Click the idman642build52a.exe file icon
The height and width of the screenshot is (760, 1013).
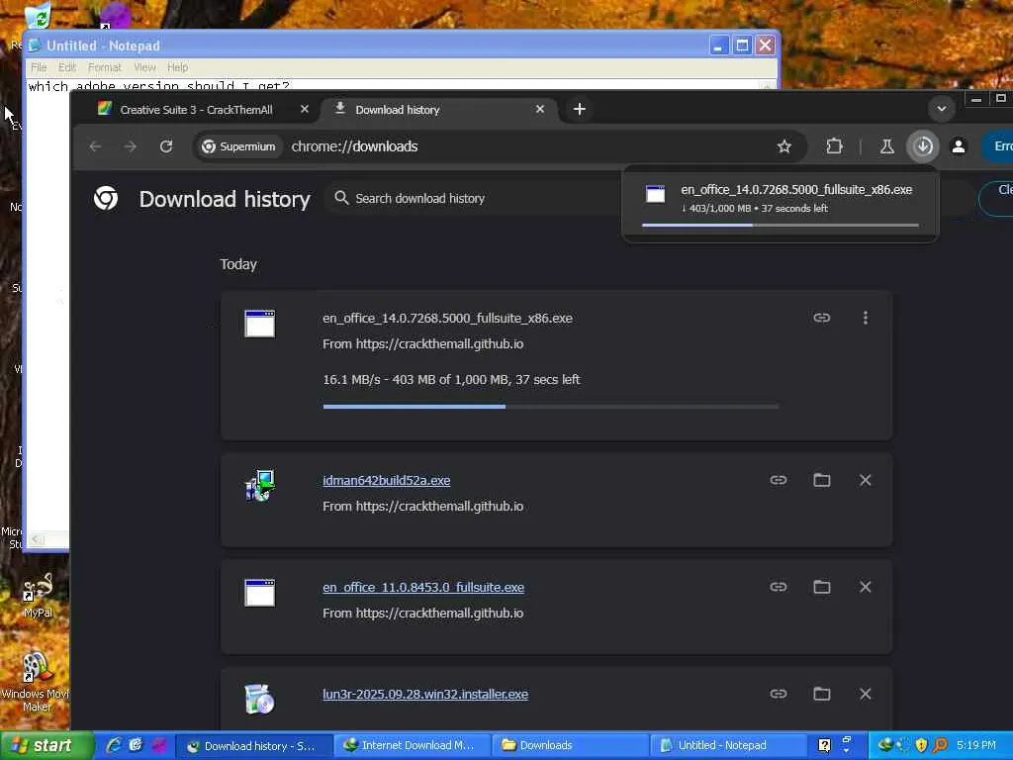pos(260,486)
